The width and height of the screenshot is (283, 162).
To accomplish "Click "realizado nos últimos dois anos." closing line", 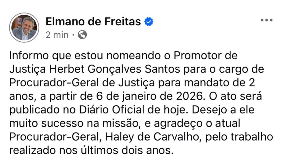I will (92, 150).
